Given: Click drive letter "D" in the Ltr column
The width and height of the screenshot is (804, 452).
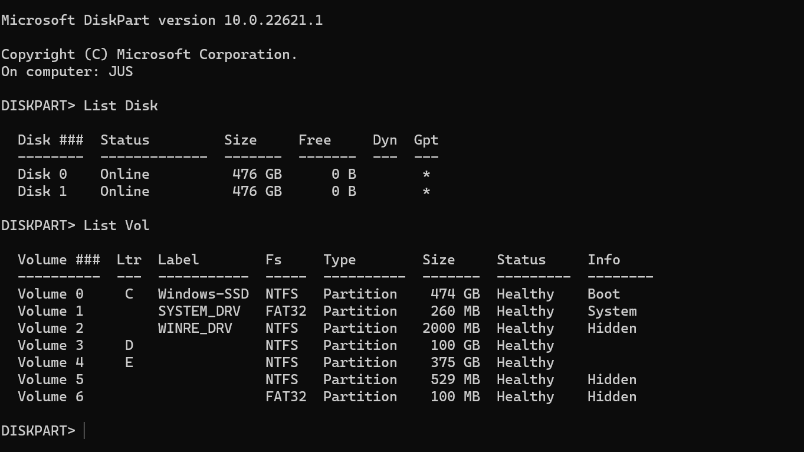Looking at the screenshot, I should 129,345.
